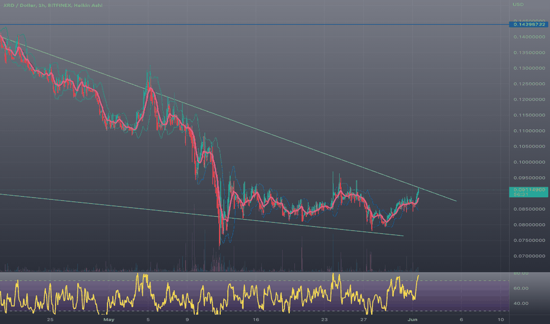Click price axis value 0.14000000
Viewport: 550px width, 324px height.
[529, 37]
